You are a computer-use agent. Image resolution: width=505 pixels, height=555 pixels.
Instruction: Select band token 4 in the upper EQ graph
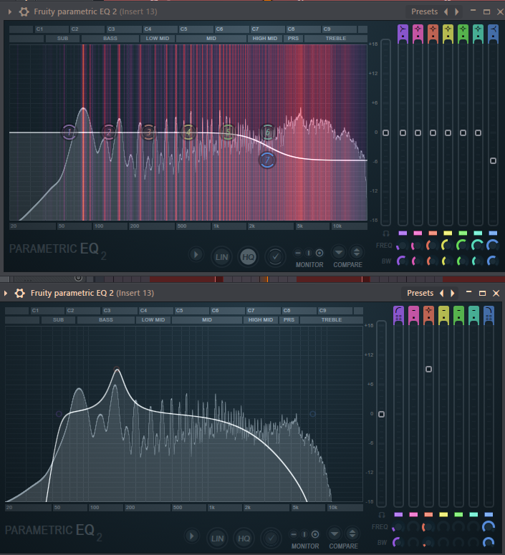click(188, 132)
